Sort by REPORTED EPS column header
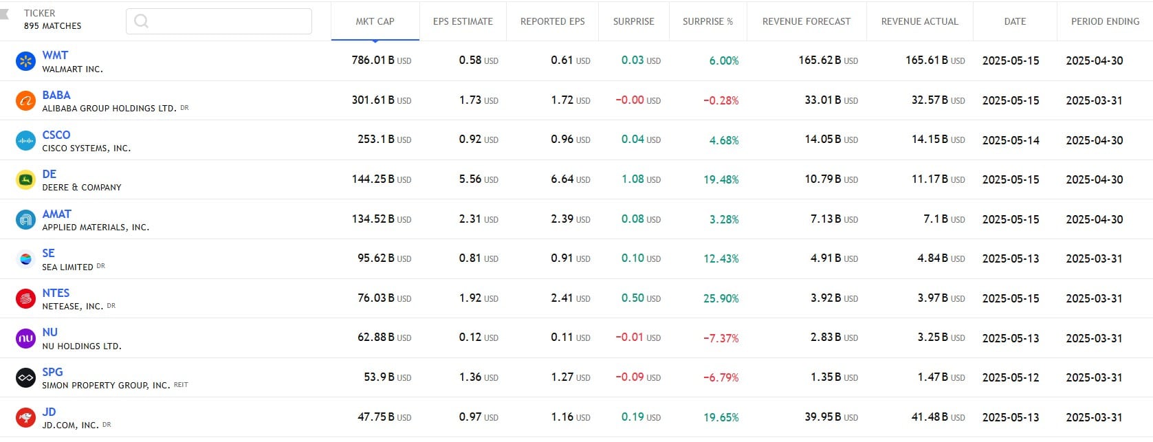The height and width of the screenshot is (442, 1153). 552,21
